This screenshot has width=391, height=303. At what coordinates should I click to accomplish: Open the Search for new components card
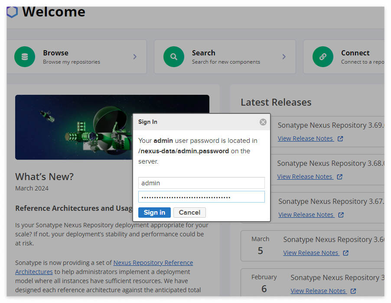point(225,57)
